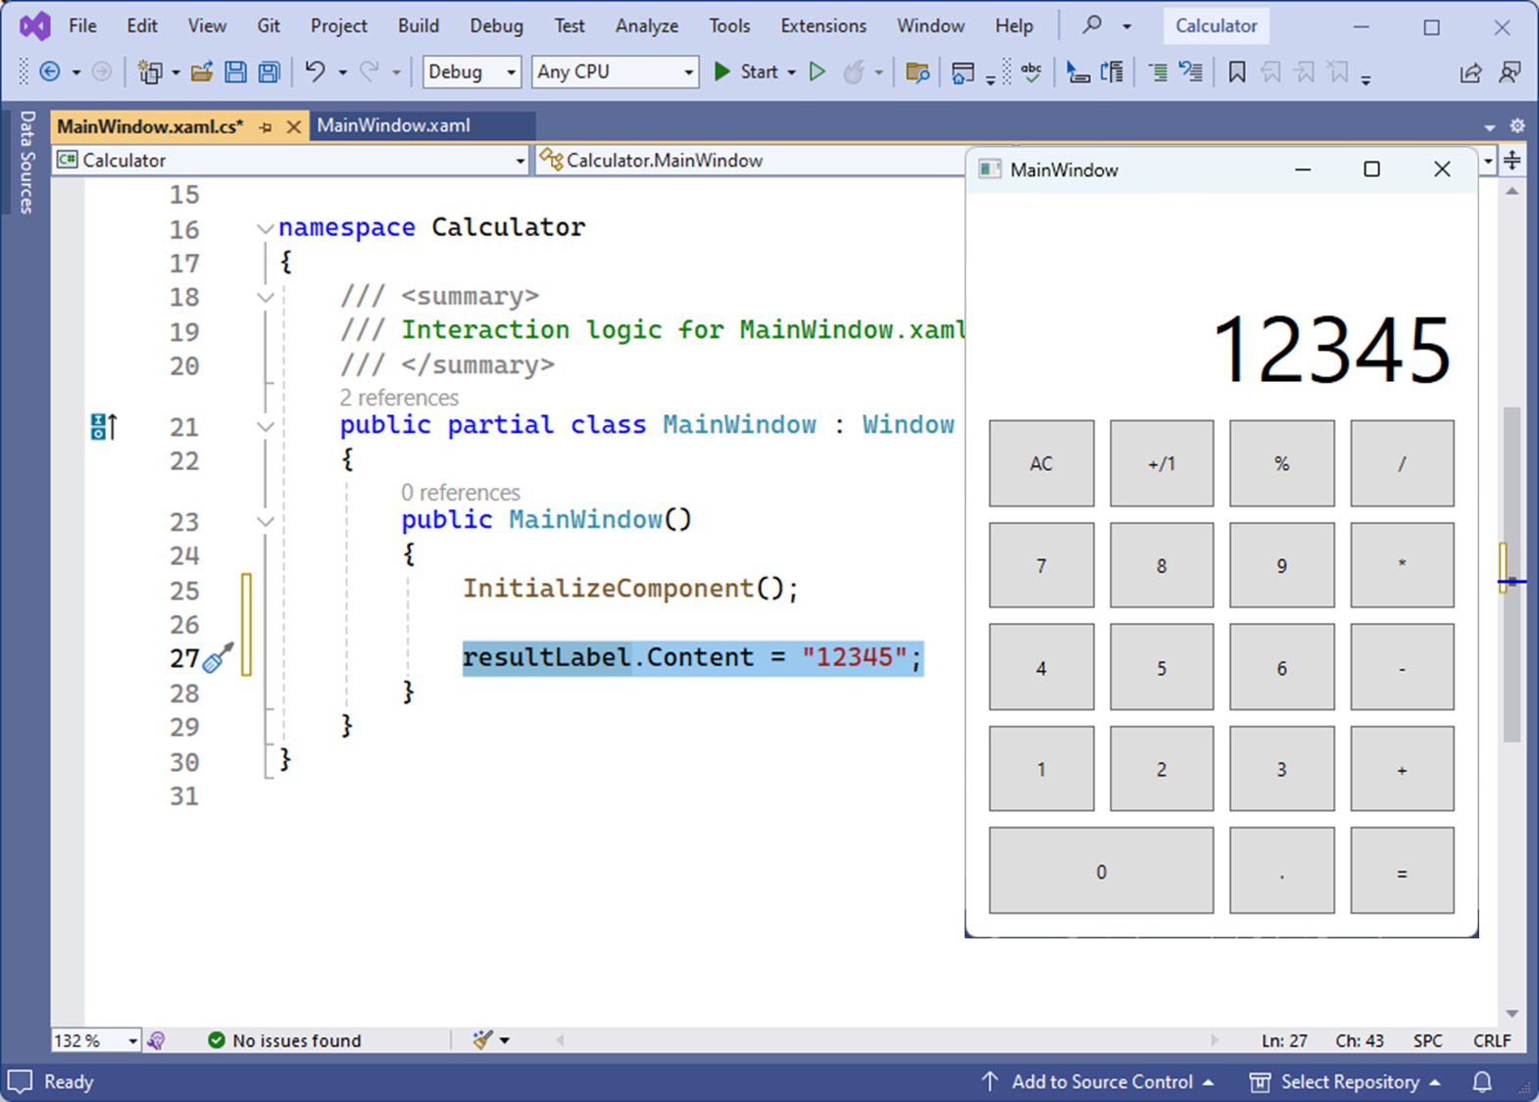
Task: Open the Data Sources side panel tab
Action: (x=26, y=163)
